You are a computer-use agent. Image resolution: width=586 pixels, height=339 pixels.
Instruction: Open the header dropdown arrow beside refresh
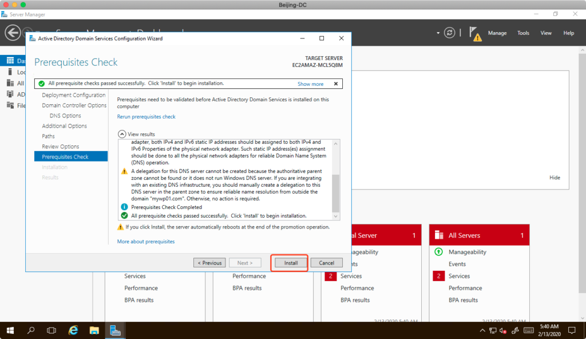coord(438,33)
